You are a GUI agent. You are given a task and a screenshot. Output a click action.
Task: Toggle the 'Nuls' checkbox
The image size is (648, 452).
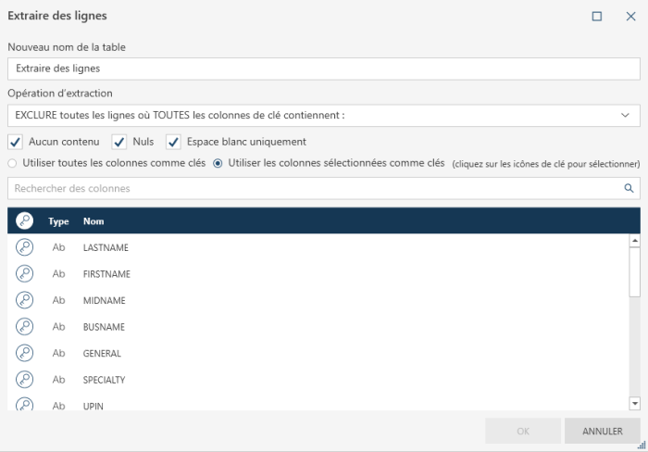[x=119, y=142]
